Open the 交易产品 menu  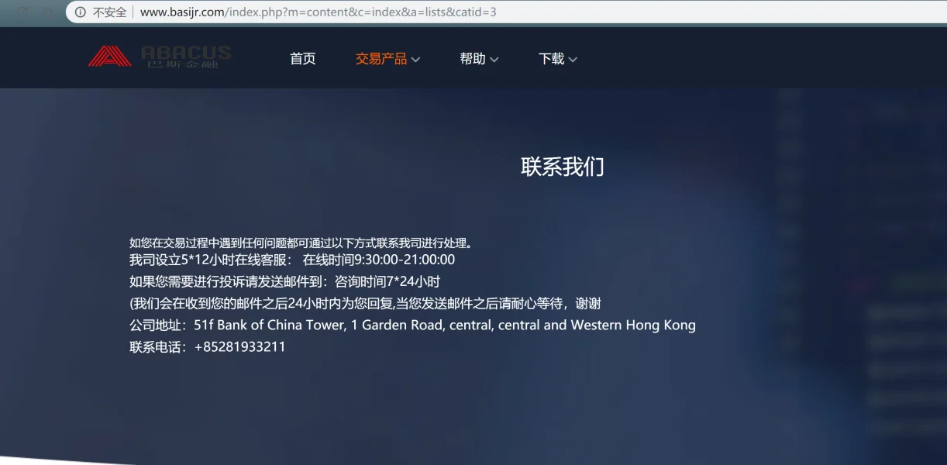(381, 59)
